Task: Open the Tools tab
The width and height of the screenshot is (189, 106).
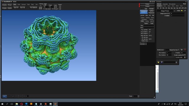Action: click(28, 4)
